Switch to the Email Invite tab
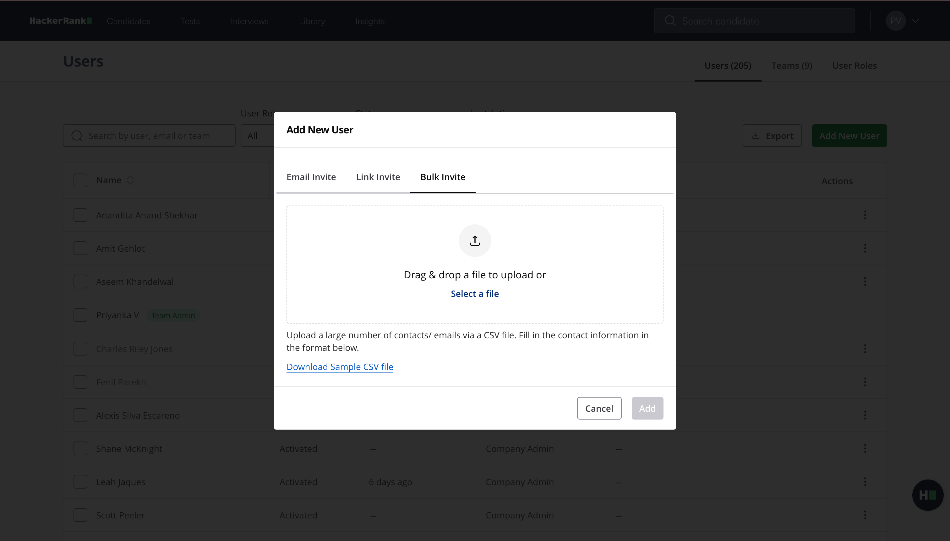 click(311, 177)
